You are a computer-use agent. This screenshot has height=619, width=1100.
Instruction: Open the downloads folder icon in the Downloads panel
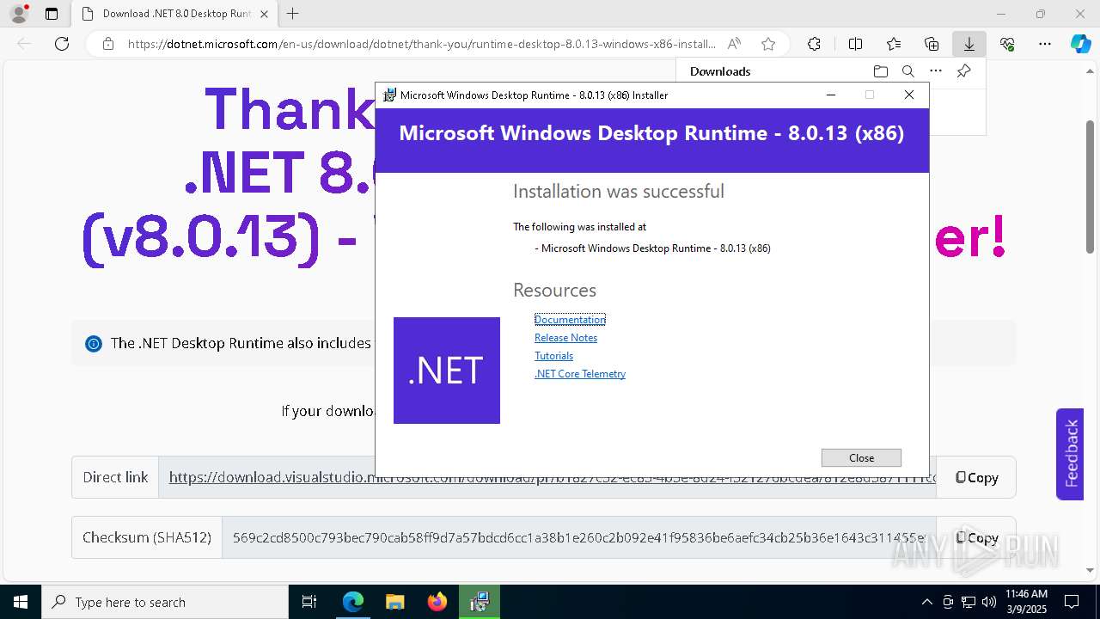(880, 71)
